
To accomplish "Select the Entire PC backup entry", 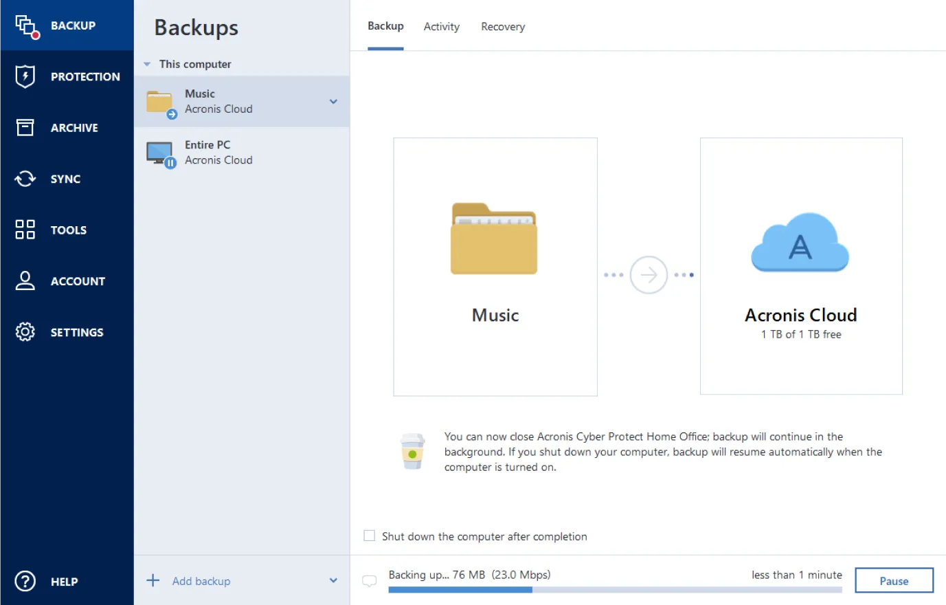I will coord(242,153).
